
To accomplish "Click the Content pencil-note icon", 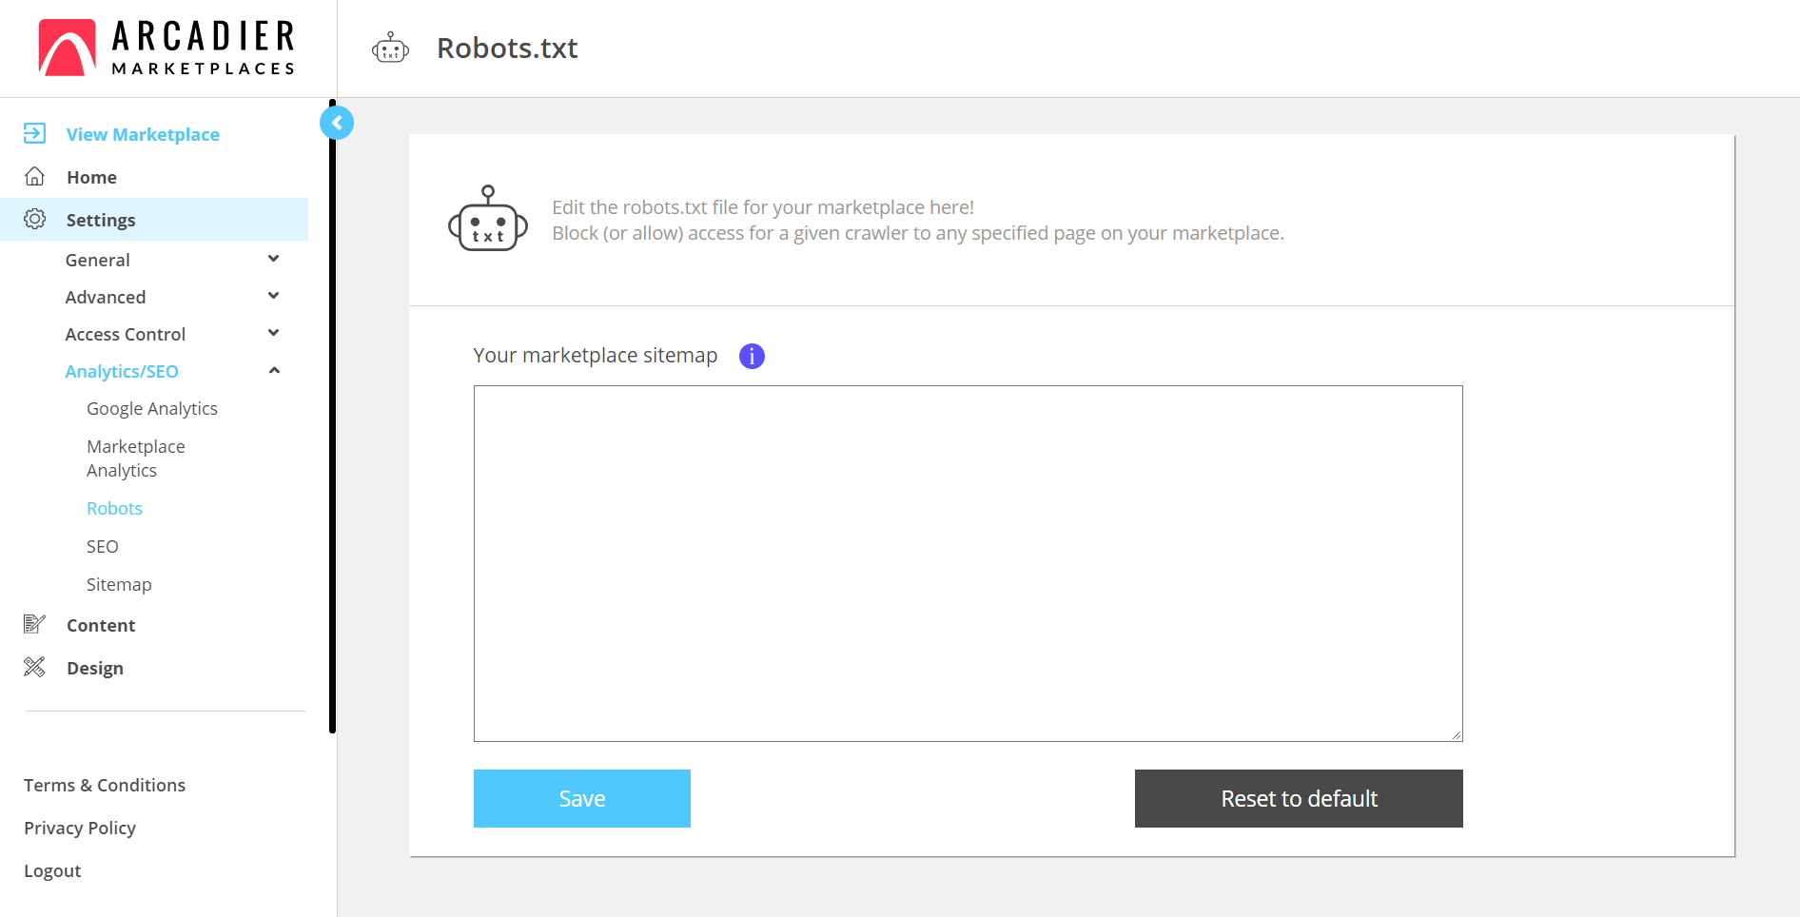I will click(x=34, y=624).
